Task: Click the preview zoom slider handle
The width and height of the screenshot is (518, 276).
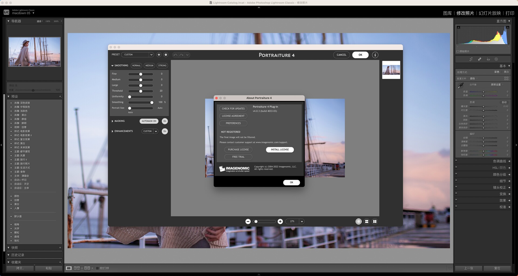Action: pyautogui.click(x=256, y=221)
